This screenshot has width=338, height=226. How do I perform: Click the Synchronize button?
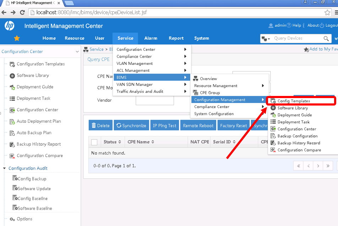pyautogui.click(x=131, y=125)
